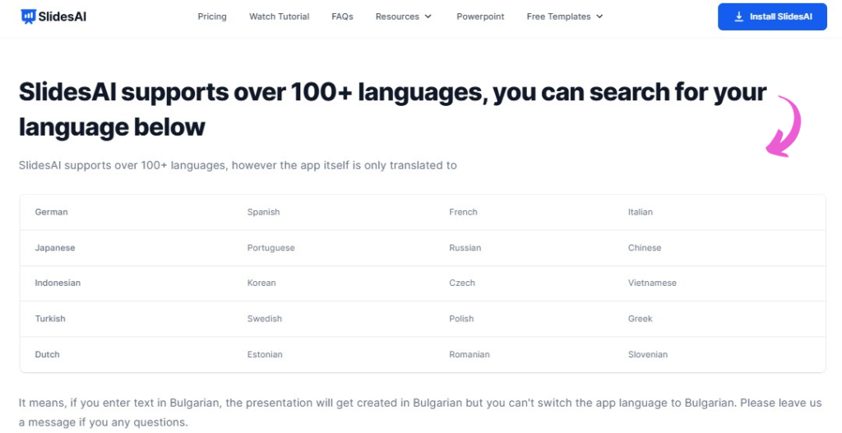This screenshot has width=842, height=433.
Task: Click the Romanian language entry
Action: click(x=470, y=354)
